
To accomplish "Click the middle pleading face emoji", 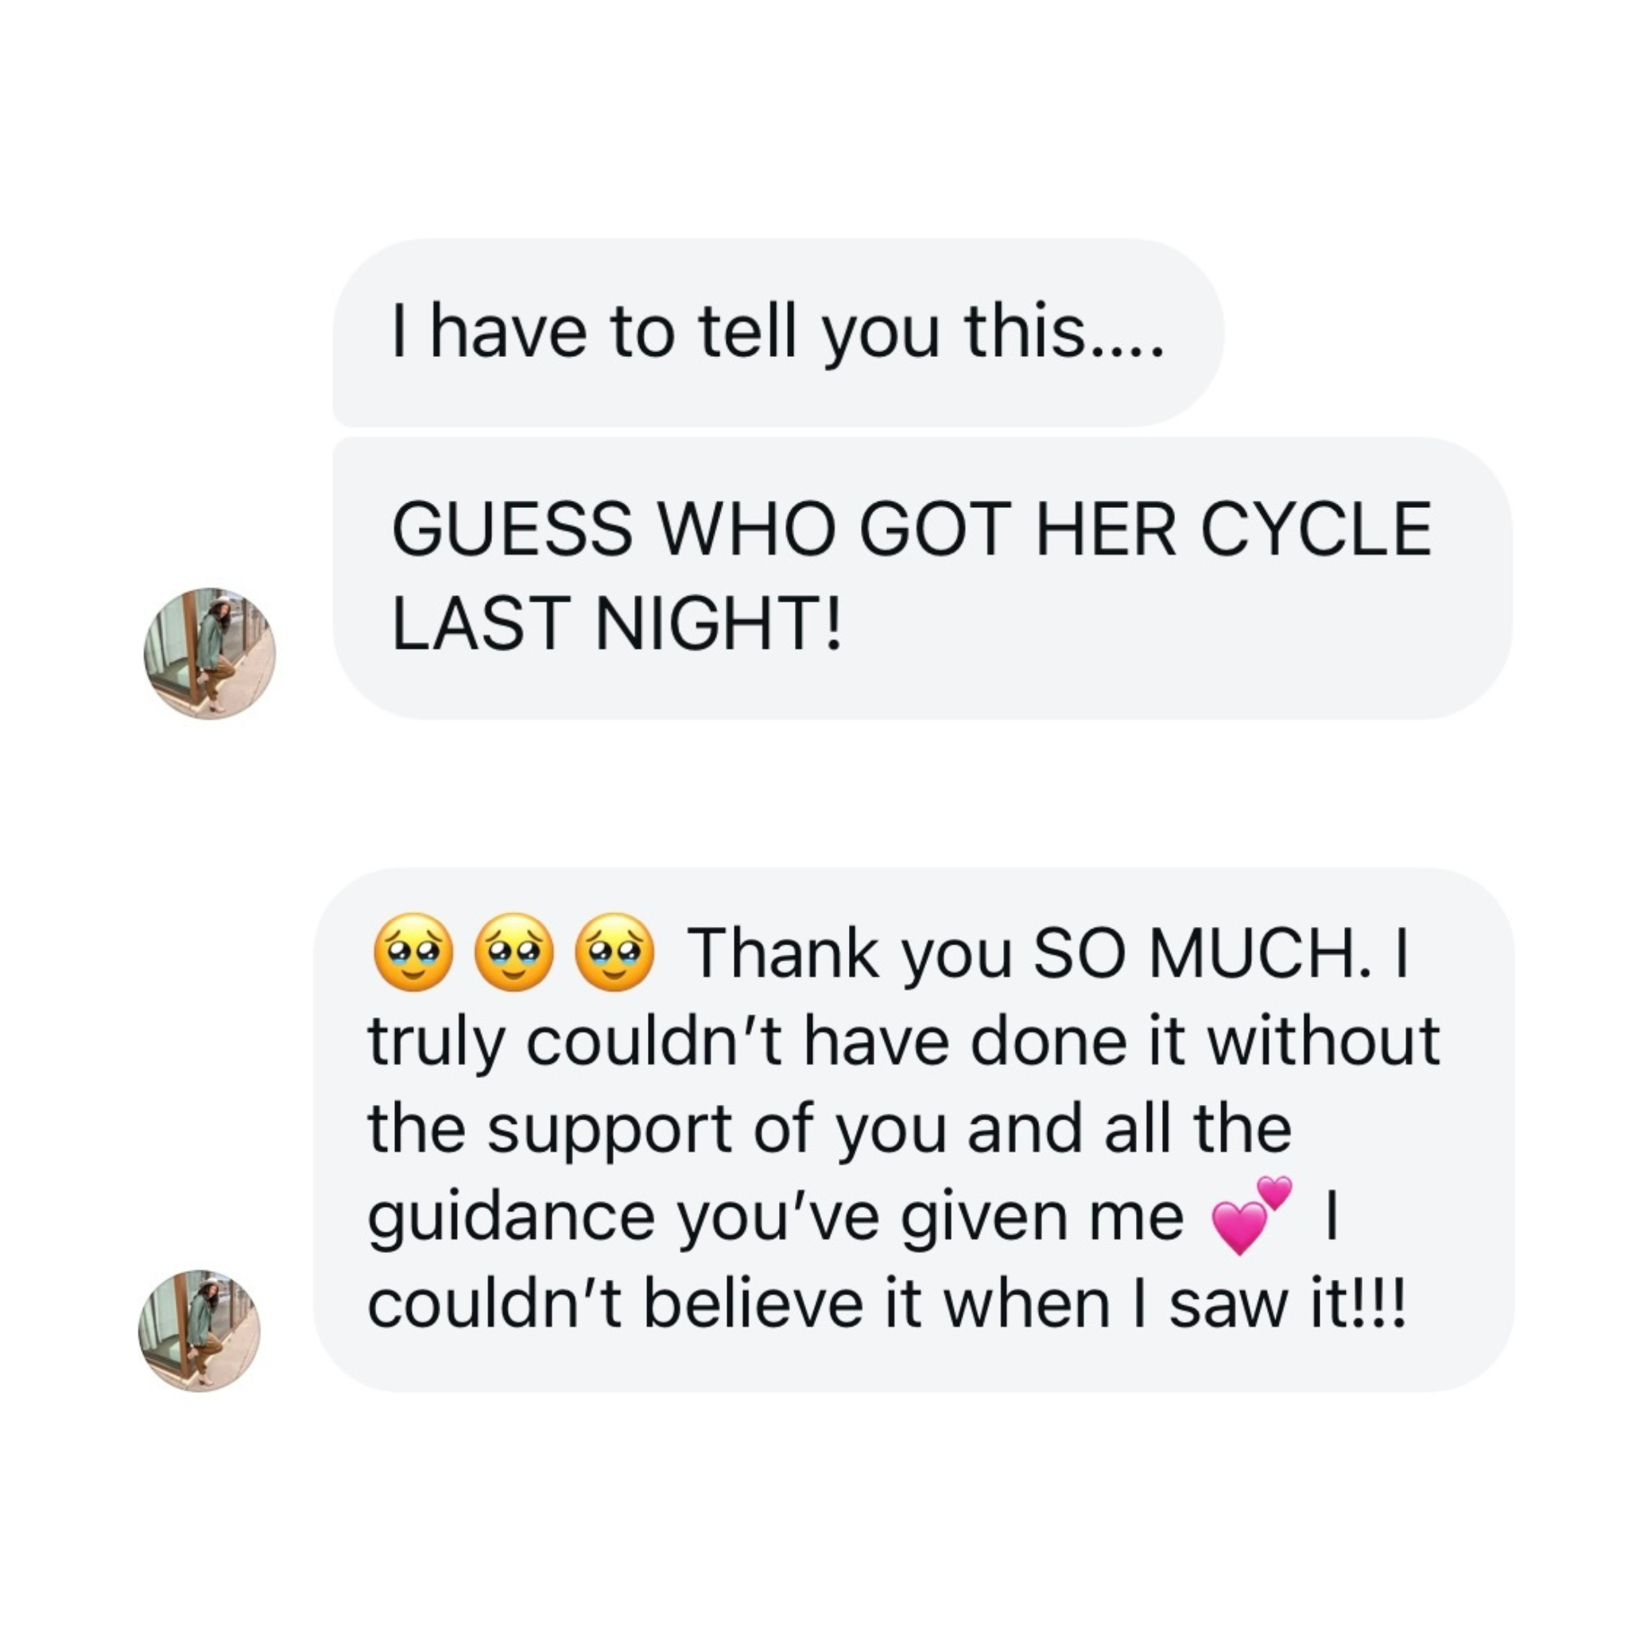I will coord(514,952).
